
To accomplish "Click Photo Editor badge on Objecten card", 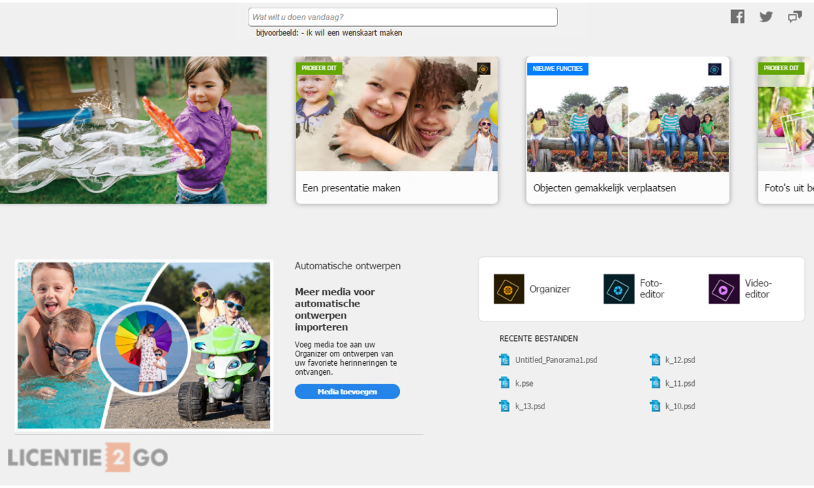I will [x=714, y=69].
